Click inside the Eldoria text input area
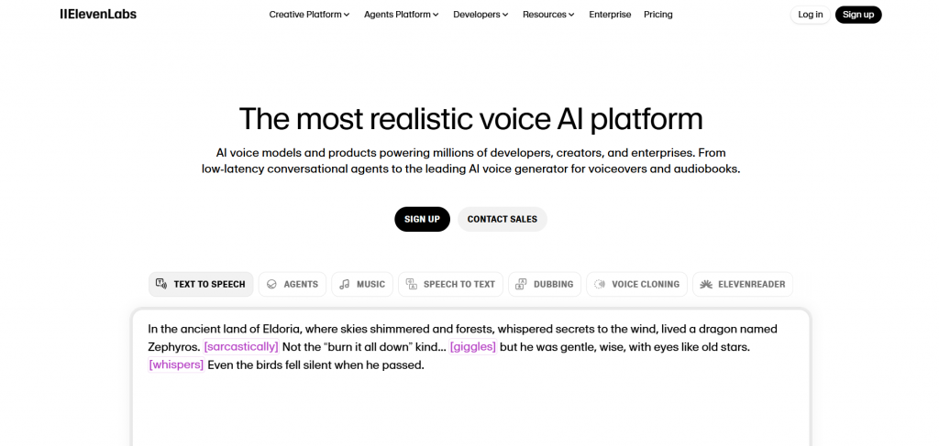The width and height of the screenshot is (939, 446). click(x=469, y=403)
